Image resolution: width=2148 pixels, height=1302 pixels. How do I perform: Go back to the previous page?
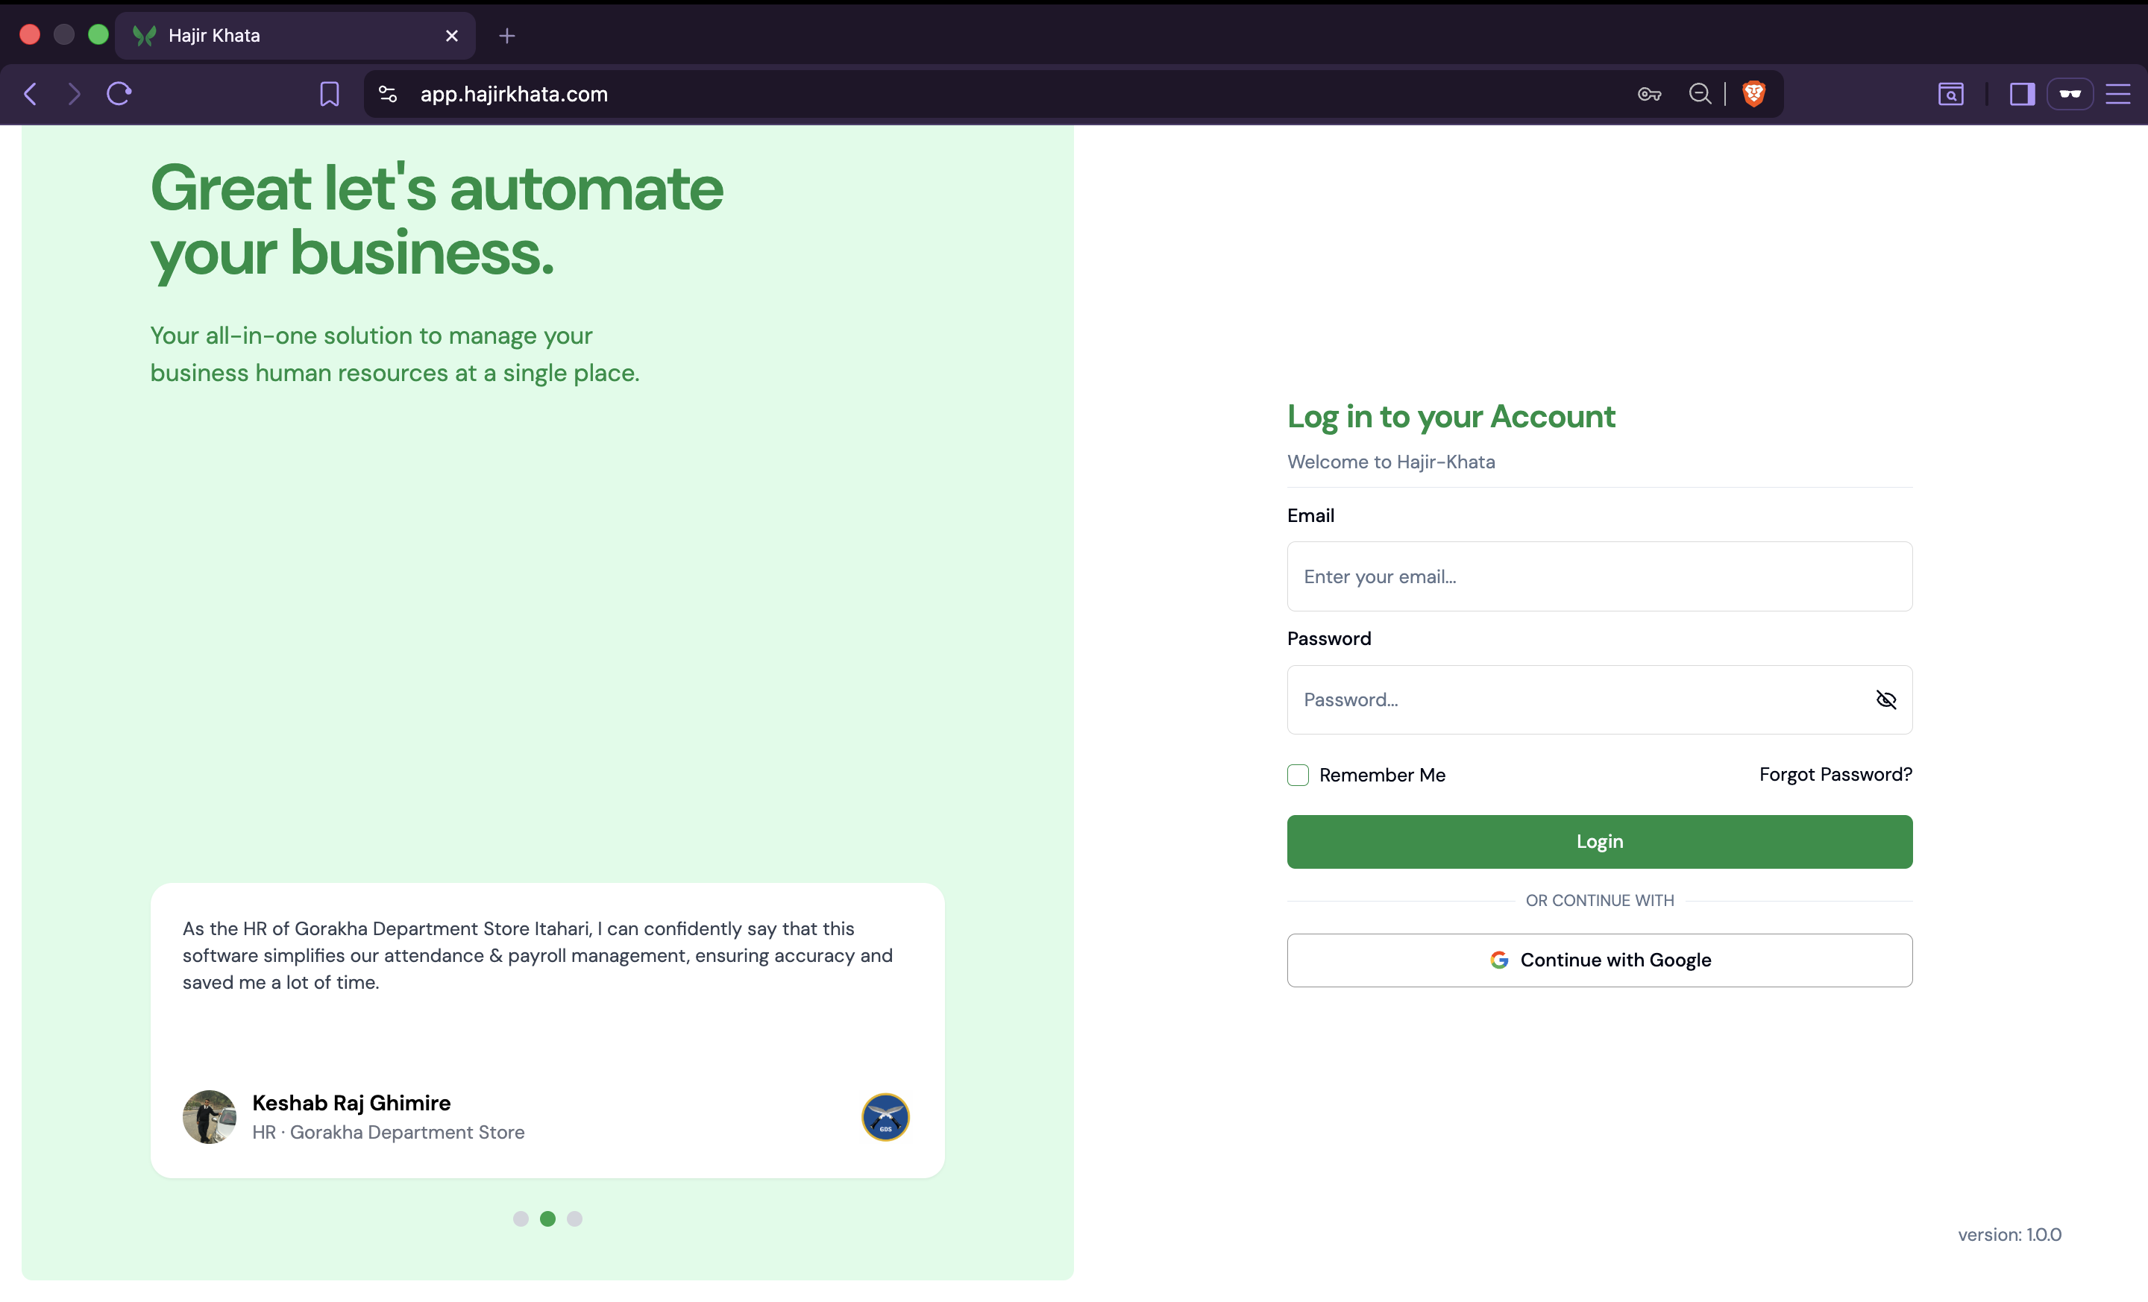click(x=31, y=94)
